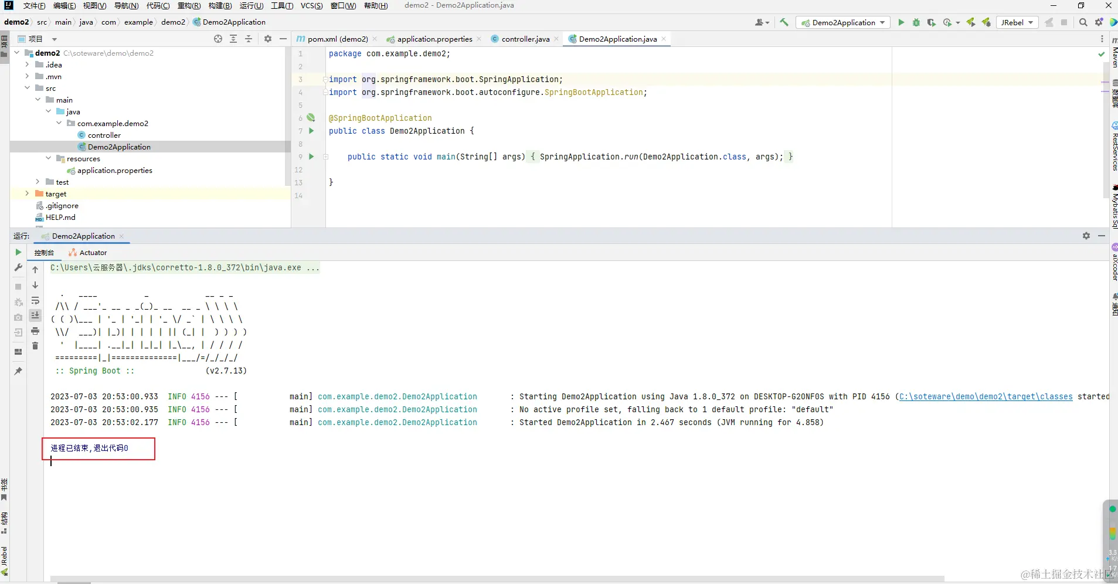
Task: Select the 控制台 console tab
Action: [44, 253]
